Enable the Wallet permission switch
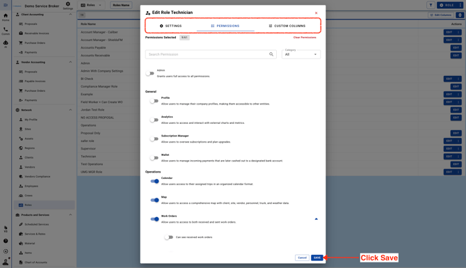 tap(154, 157)
